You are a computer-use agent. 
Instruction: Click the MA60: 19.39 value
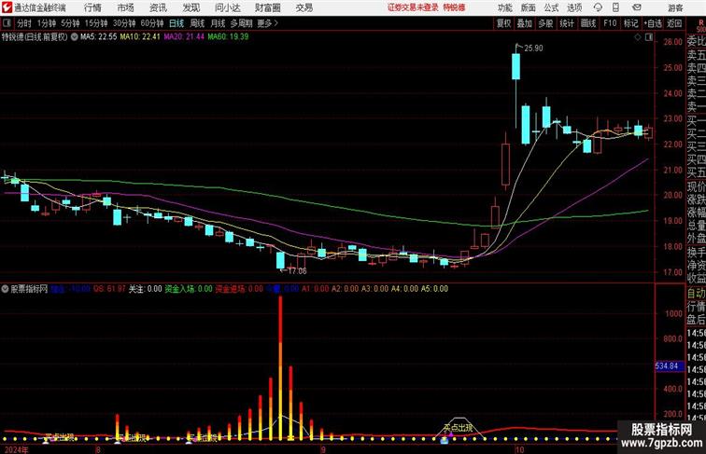228,37
